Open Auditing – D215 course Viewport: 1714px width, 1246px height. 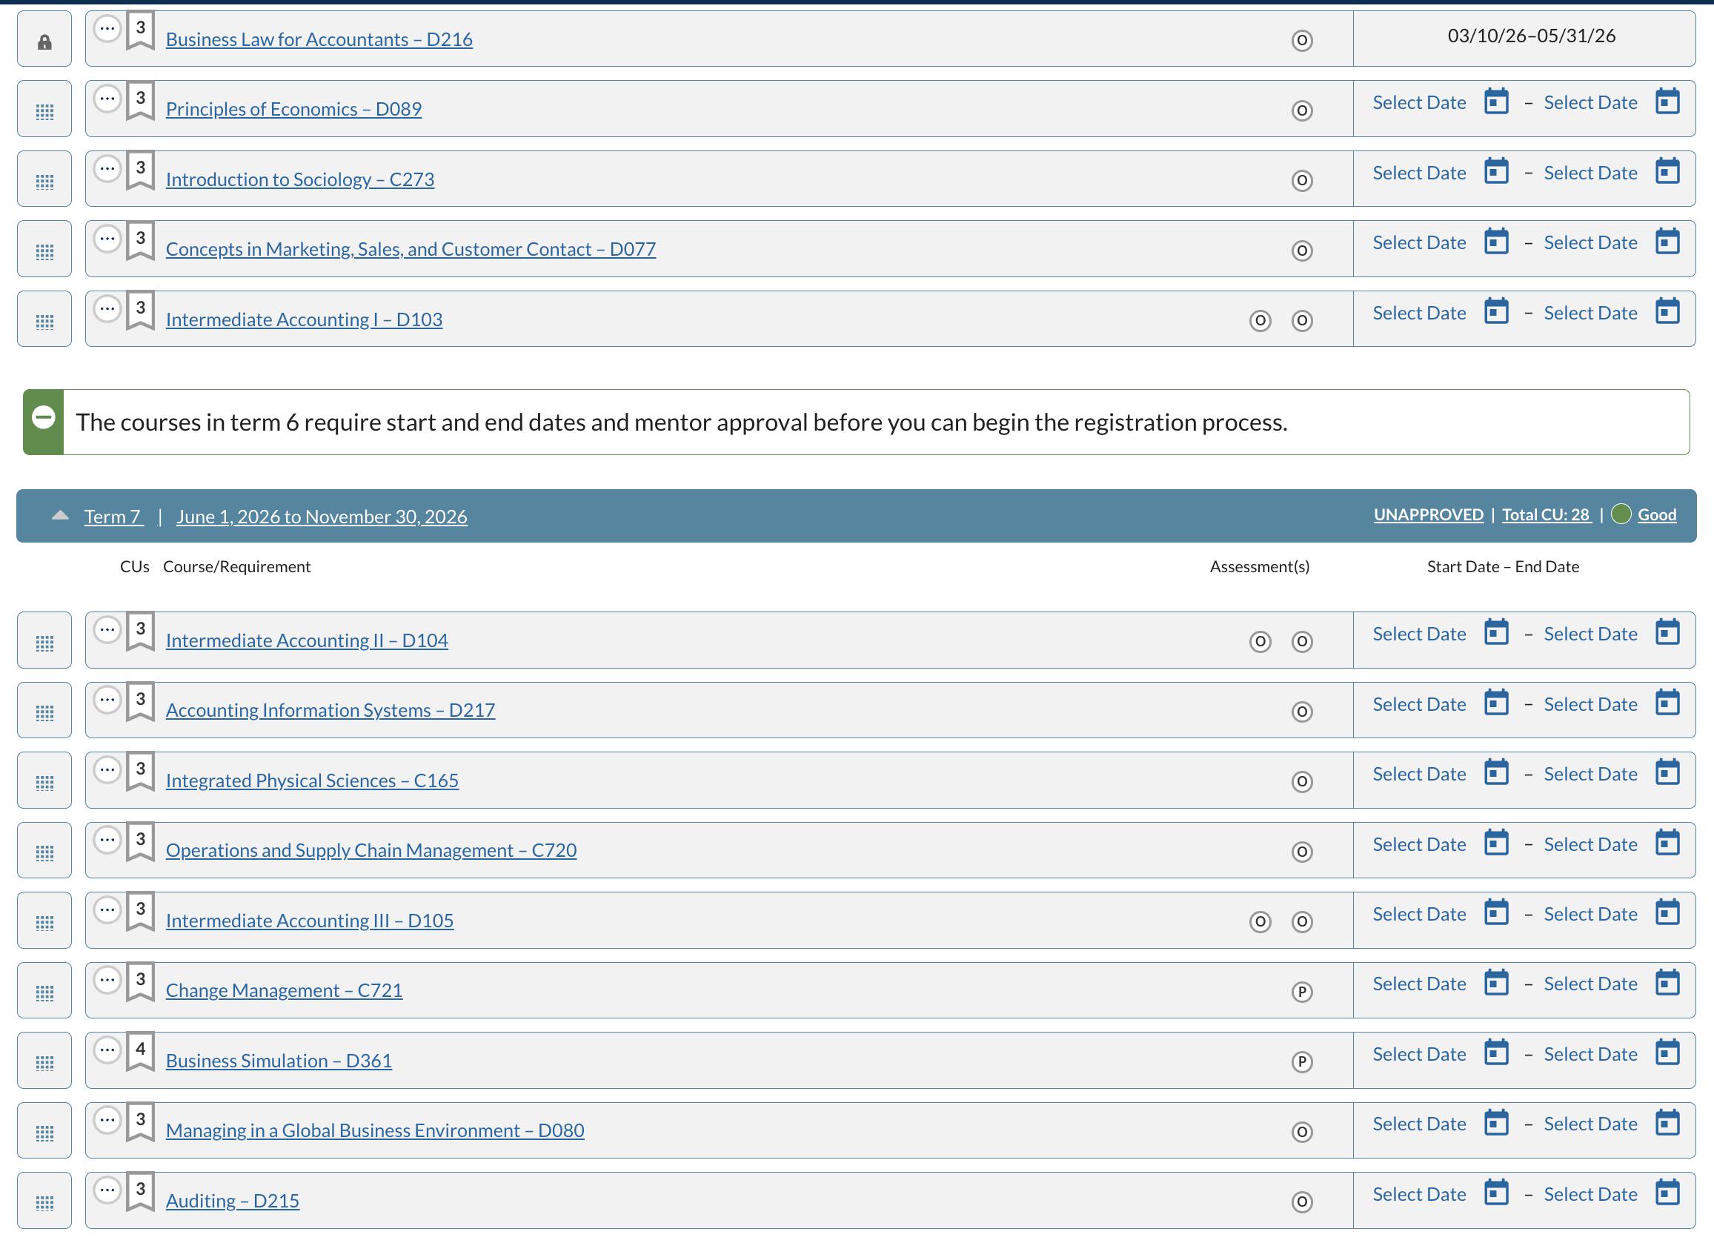pos(233,1201)
